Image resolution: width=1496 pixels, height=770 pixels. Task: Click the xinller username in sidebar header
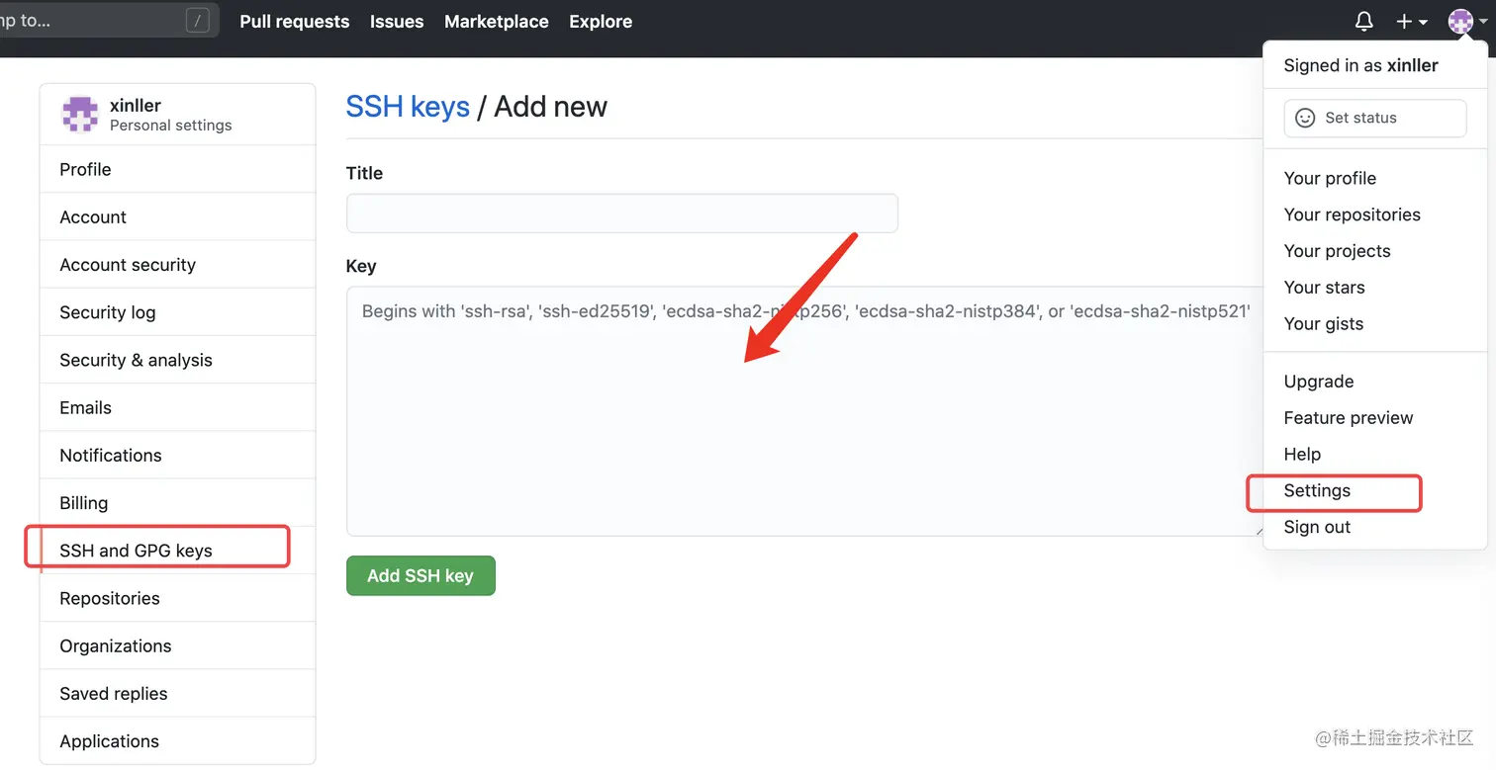coord(136,106)
